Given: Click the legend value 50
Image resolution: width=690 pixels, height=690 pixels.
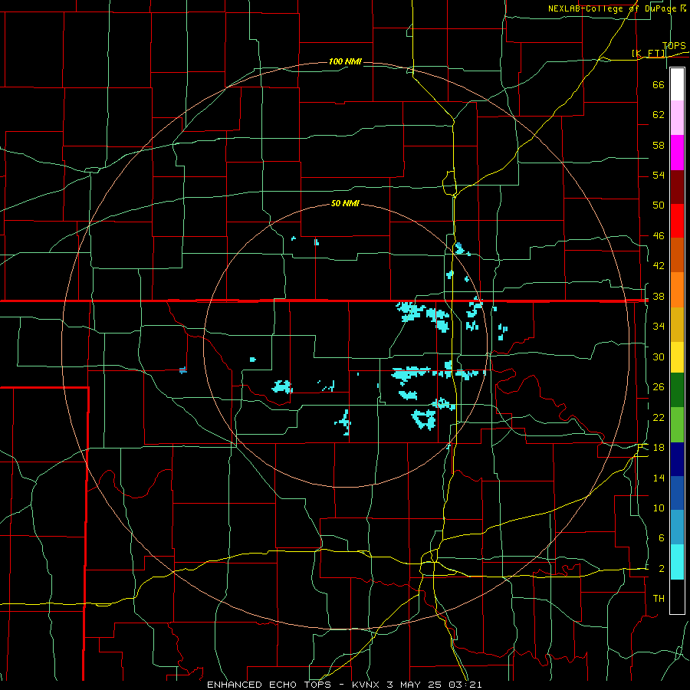Looking at the screenshot, I should (x=659, y=205).
